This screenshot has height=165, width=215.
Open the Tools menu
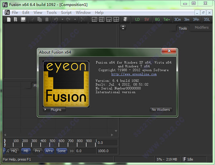coord(52,13)
